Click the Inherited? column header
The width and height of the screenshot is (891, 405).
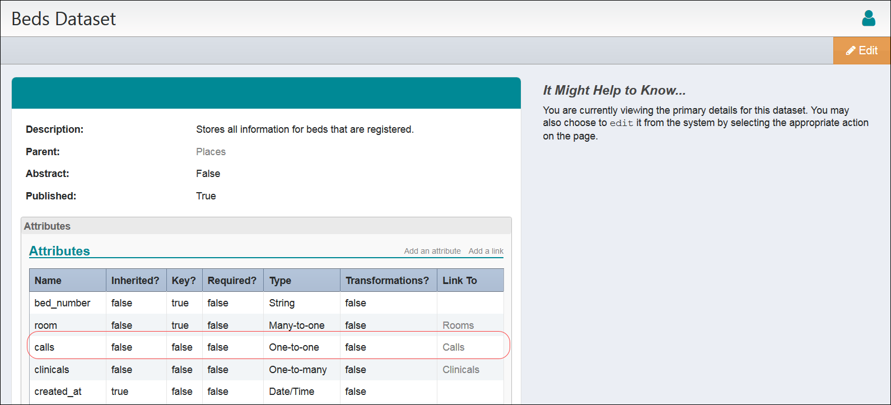[135, 281]
